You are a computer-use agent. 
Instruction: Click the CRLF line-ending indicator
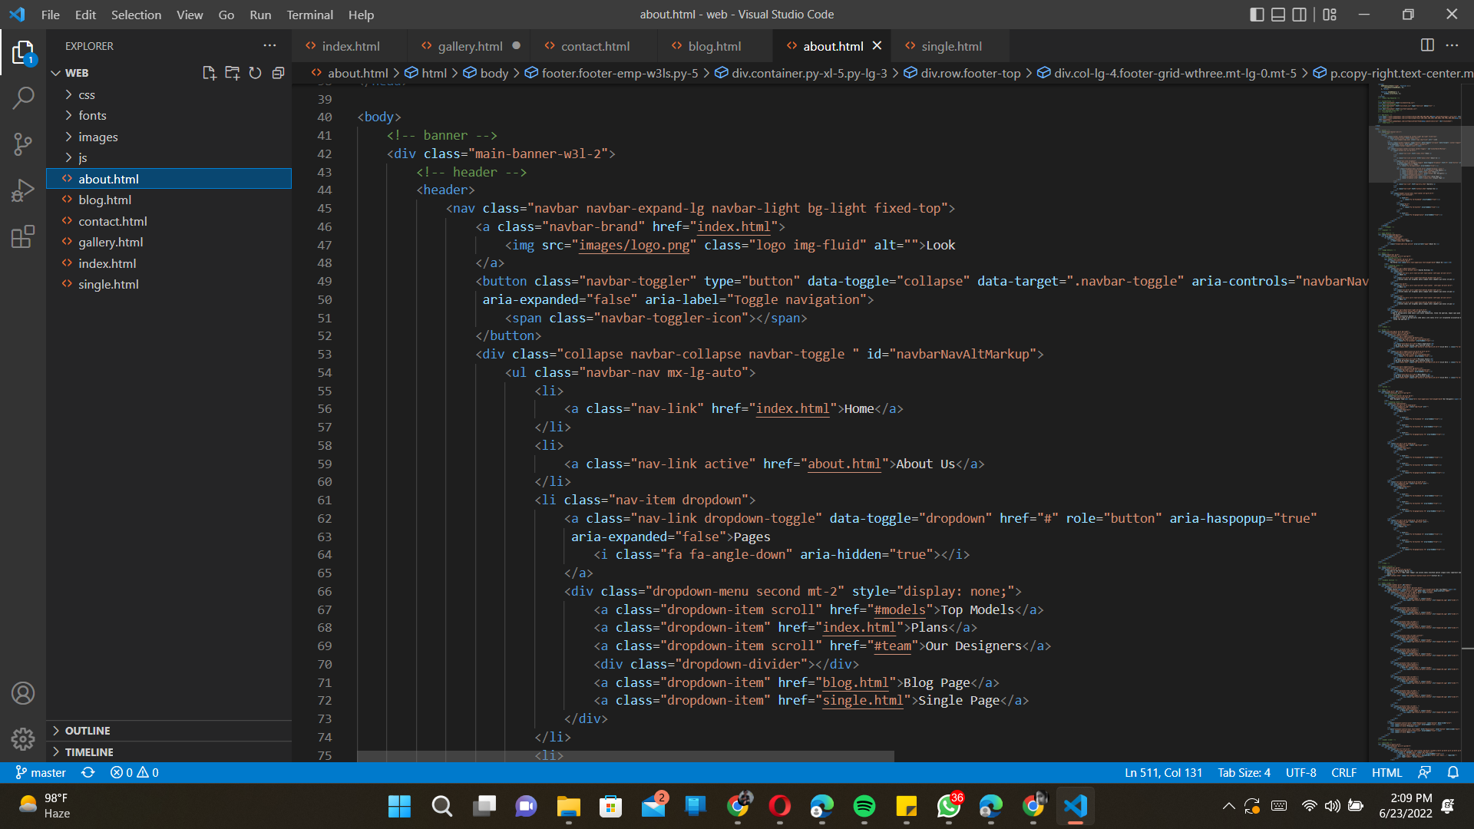pyautogui.click(x=1343, y=772)
